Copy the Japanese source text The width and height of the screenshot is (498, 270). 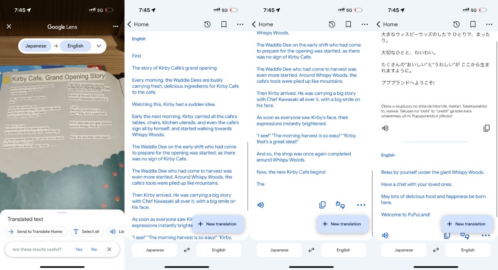[x=486, y=128]
